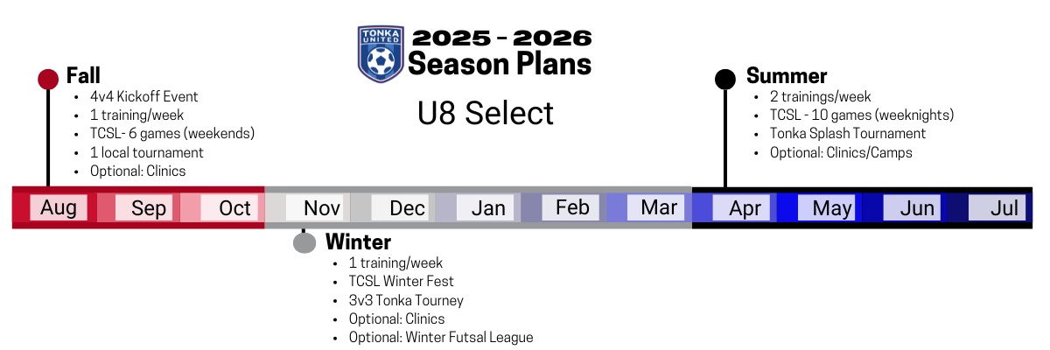Image resolution: width=1050 pixels, height=350 pixels.
Task: Click the Winter heading
Action: coord(358,241)
